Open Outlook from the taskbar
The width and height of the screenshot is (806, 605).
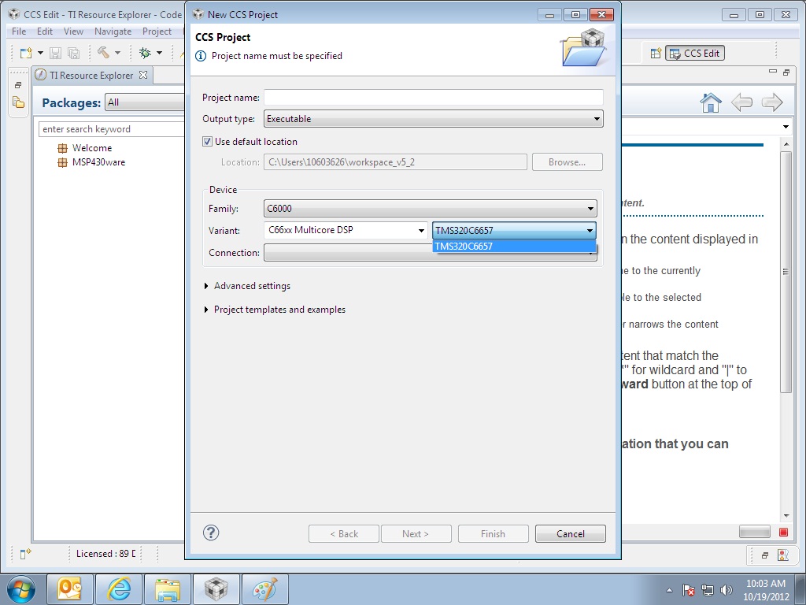pos(70,589)
